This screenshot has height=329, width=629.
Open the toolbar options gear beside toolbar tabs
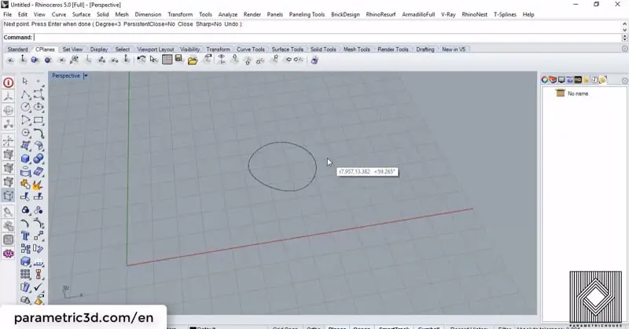point(624,49)
